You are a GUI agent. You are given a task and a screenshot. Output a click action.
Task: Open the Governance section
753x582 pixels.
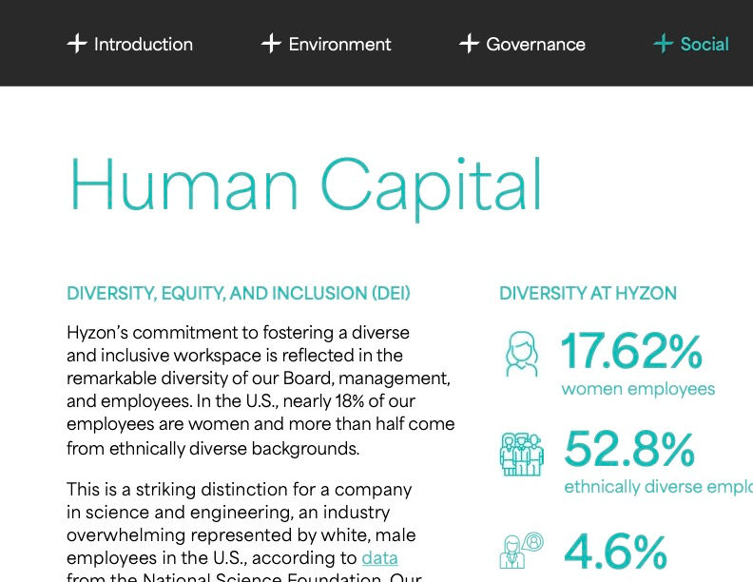(x=536, y=44)
